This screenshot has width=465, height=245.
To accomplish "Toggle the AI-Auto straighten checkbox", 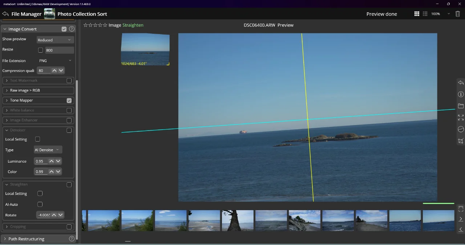I will click(x=40, y=204).
